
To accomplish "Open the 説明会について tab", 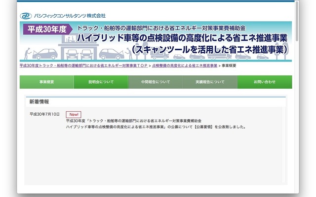I will click(x=101, y=82).
